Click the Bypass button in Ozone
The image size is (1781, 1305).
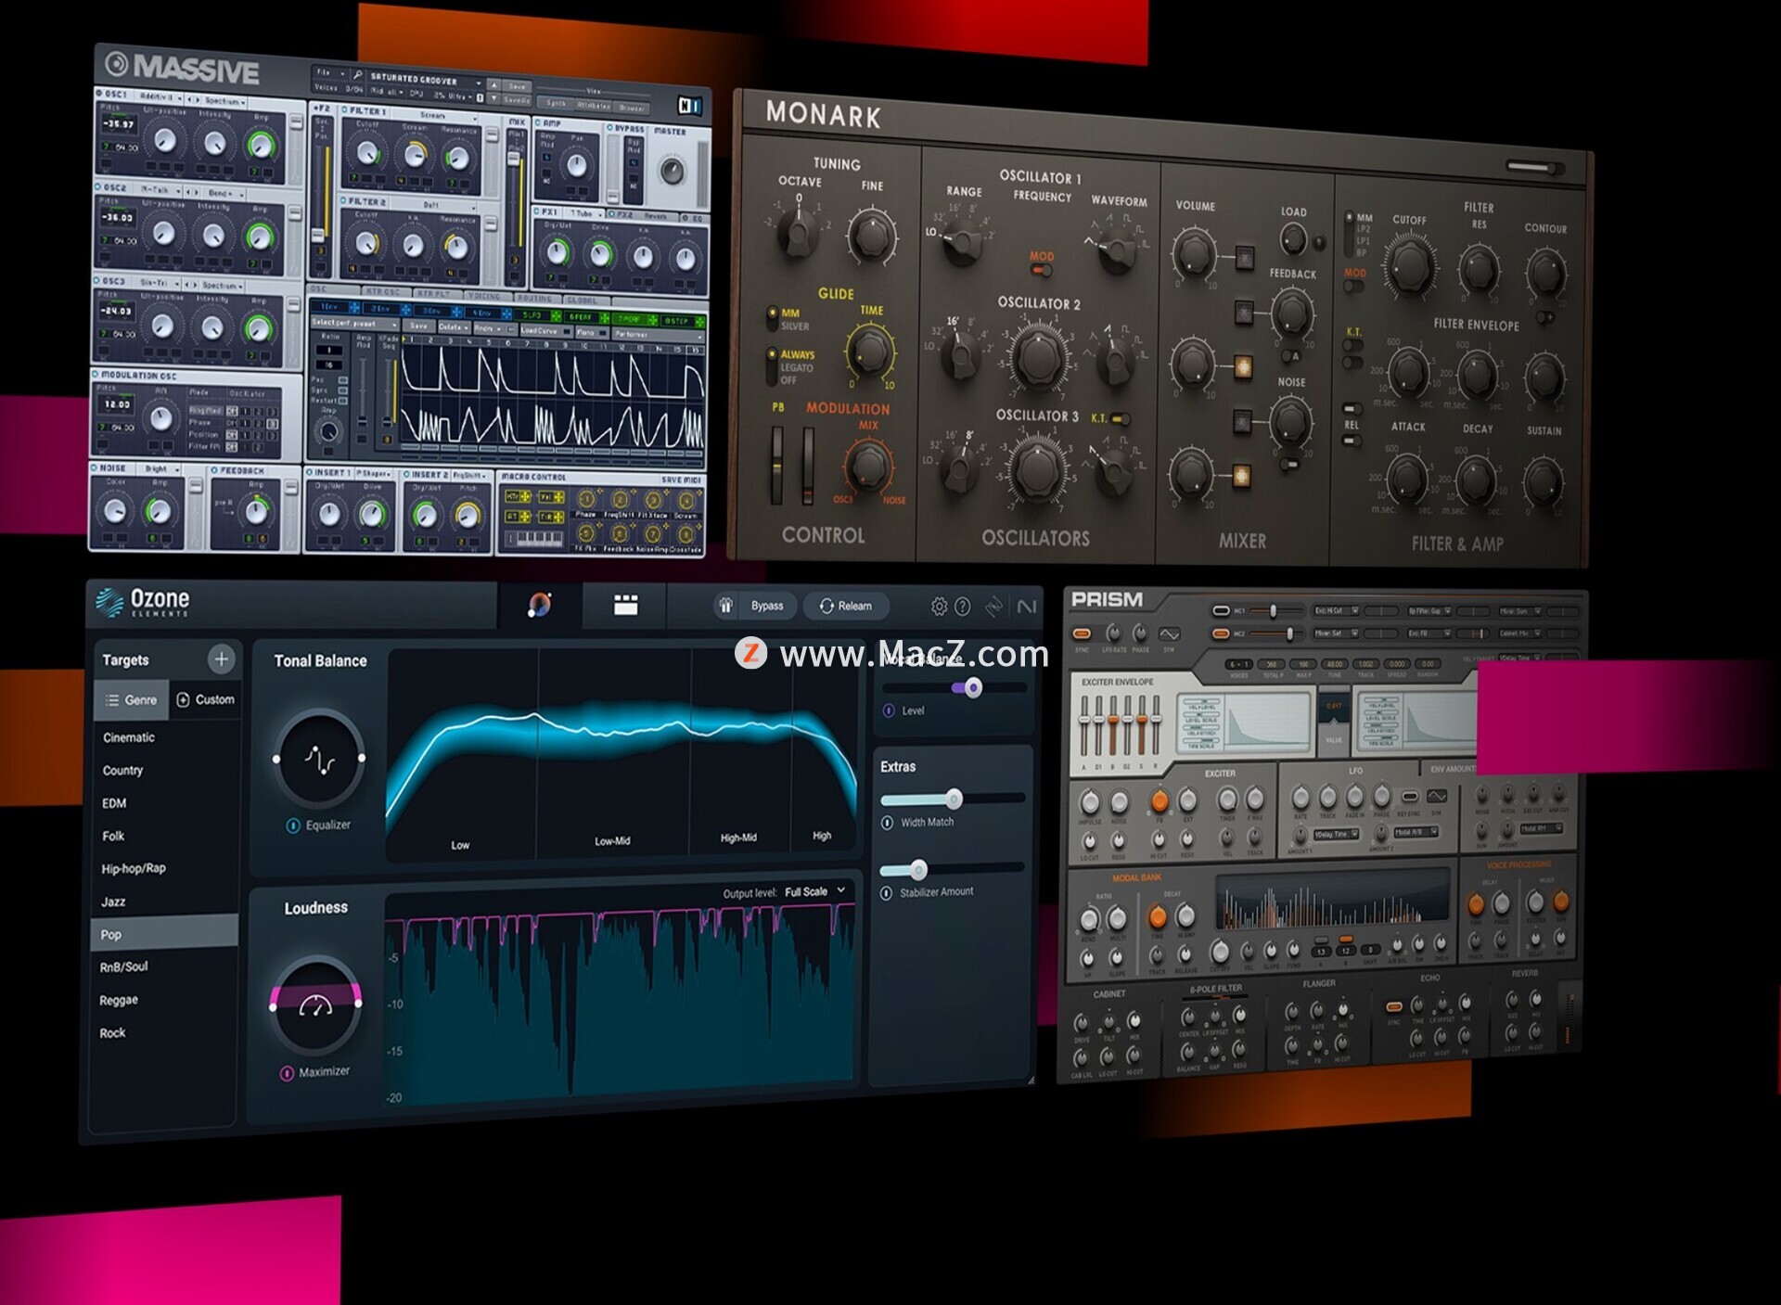tap(767, 606)
